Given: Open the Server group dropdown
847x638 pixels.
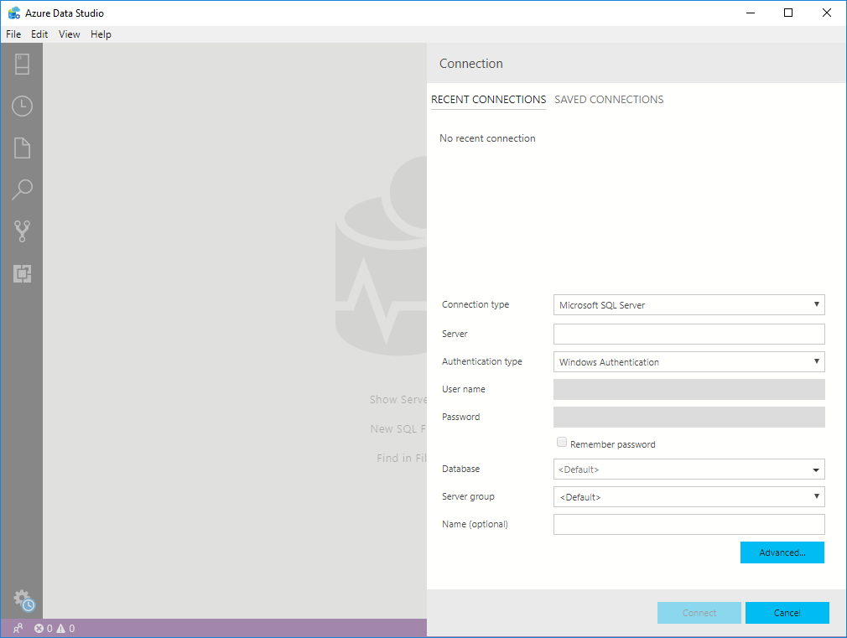Looking at the screenshot, I should pyautogui.click(x=689, y=496).
